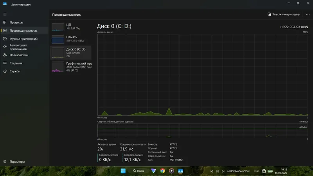Open the 16:12 clock and calendar
313x176 pixels.
[x=281, y=171]
